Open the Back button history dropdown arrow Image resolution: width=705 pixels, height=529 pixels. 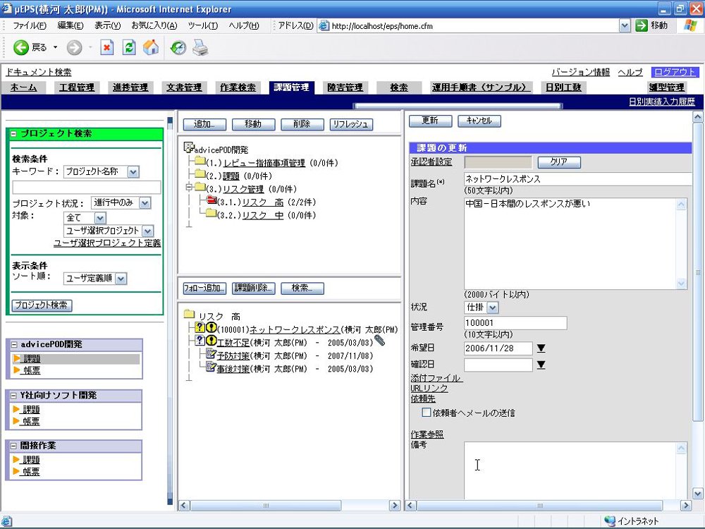(56, 47)
